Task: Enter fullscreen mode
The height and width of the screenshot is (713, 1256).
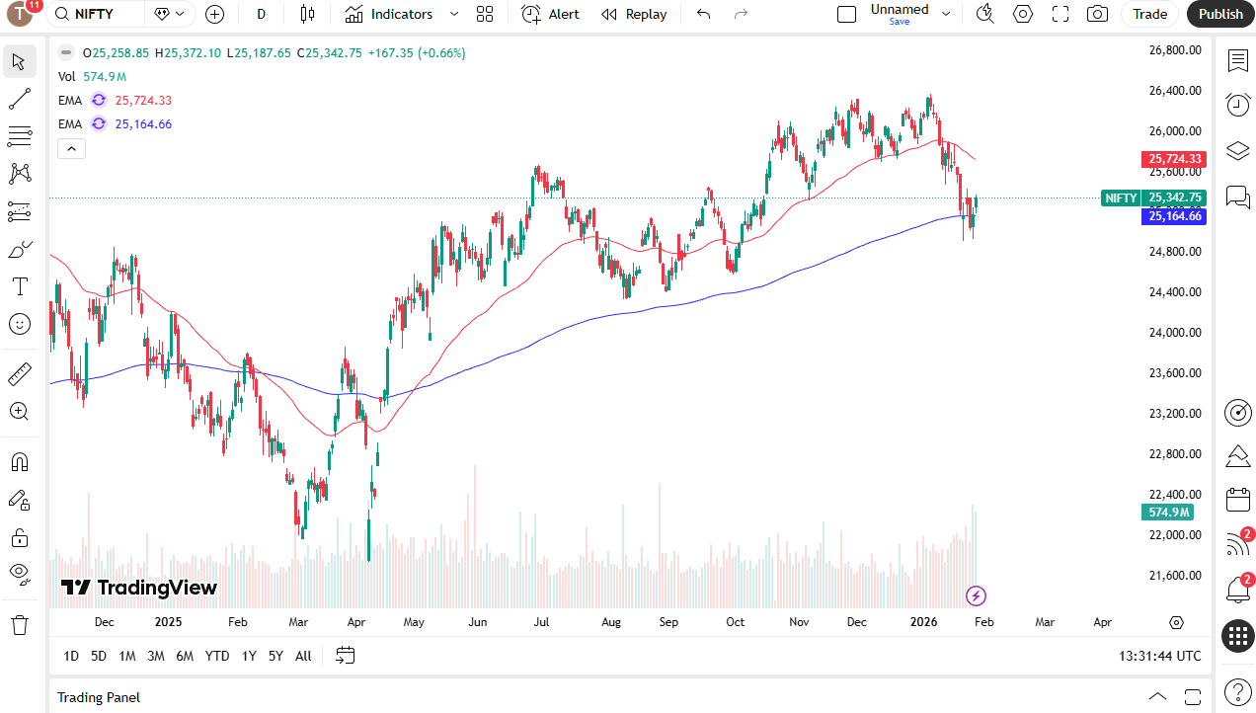Action: pos(1060,14)
